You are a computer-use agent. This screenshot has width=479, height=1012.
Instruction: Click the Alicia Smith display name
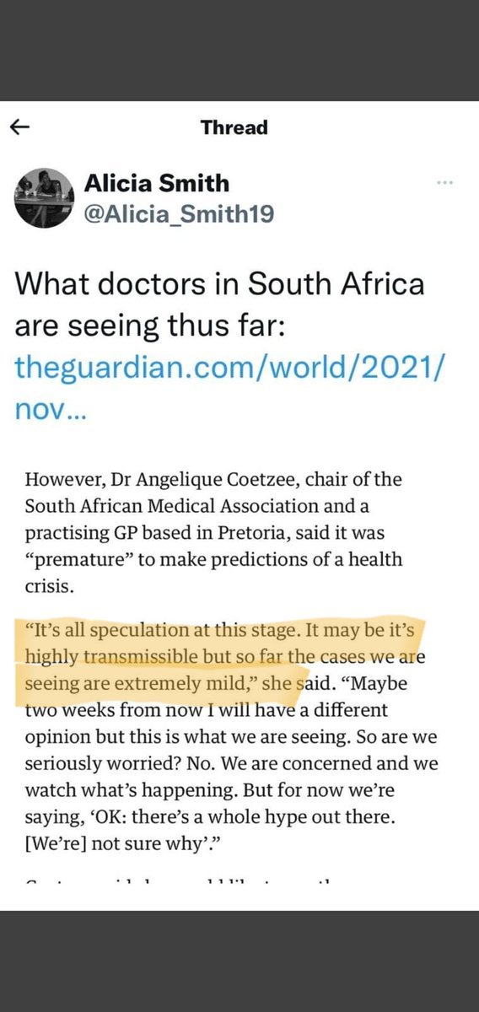156,182
